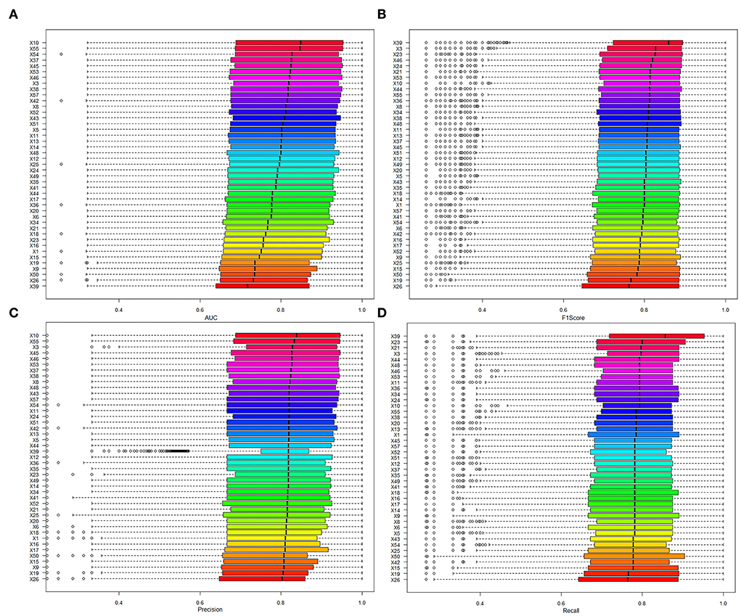Click the X10 box in the AUC plot
The image size is (741, 616).
290,43
